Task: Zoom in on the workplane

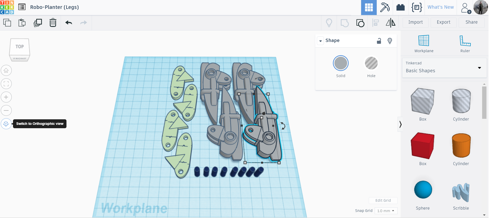Action: [6, 97]
